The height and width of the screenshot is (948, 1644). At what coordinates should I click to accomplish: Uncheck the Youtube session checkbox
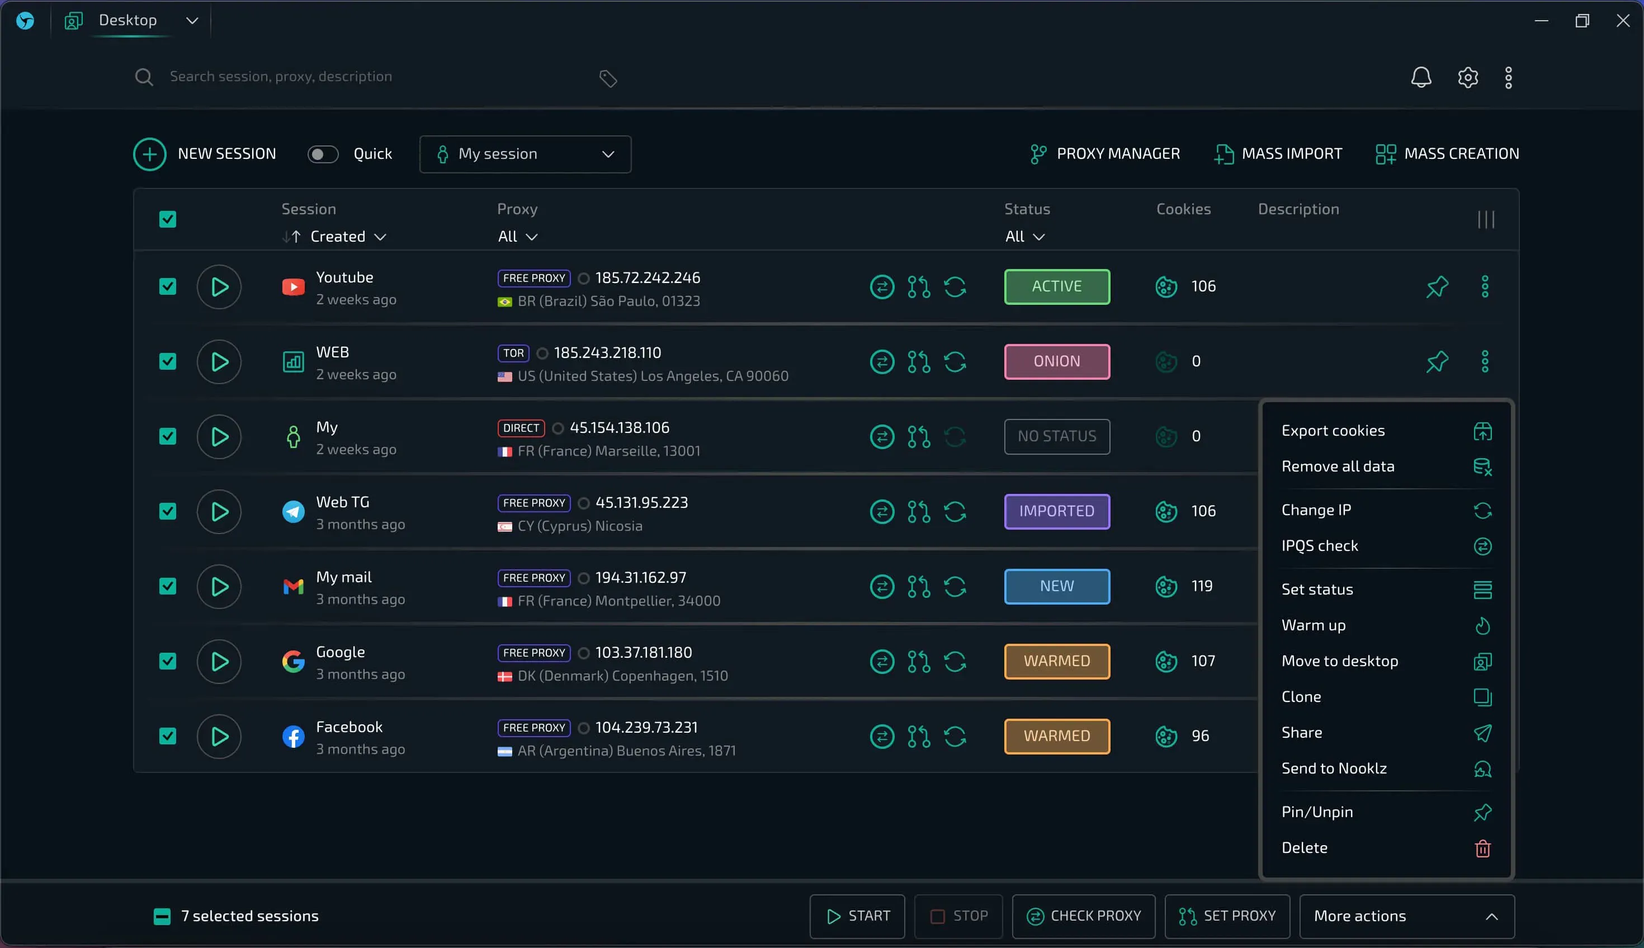168,286
